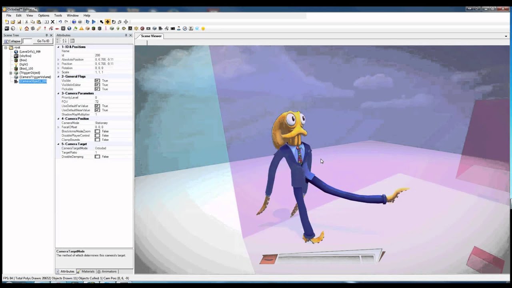The width and height of the screenshot is (512, 288).
Task: Click the Property Pages icon in Attributes
Action: click(x=72, y=41)
